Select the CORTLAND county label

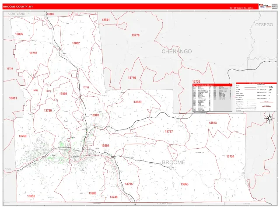(x=17, y=14)
